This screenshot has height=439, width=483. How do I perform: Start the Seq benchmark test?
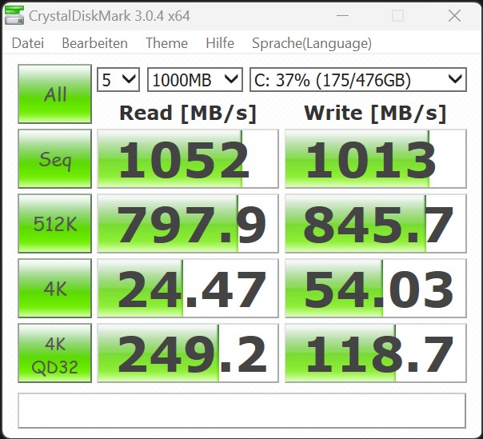(55, 158)
